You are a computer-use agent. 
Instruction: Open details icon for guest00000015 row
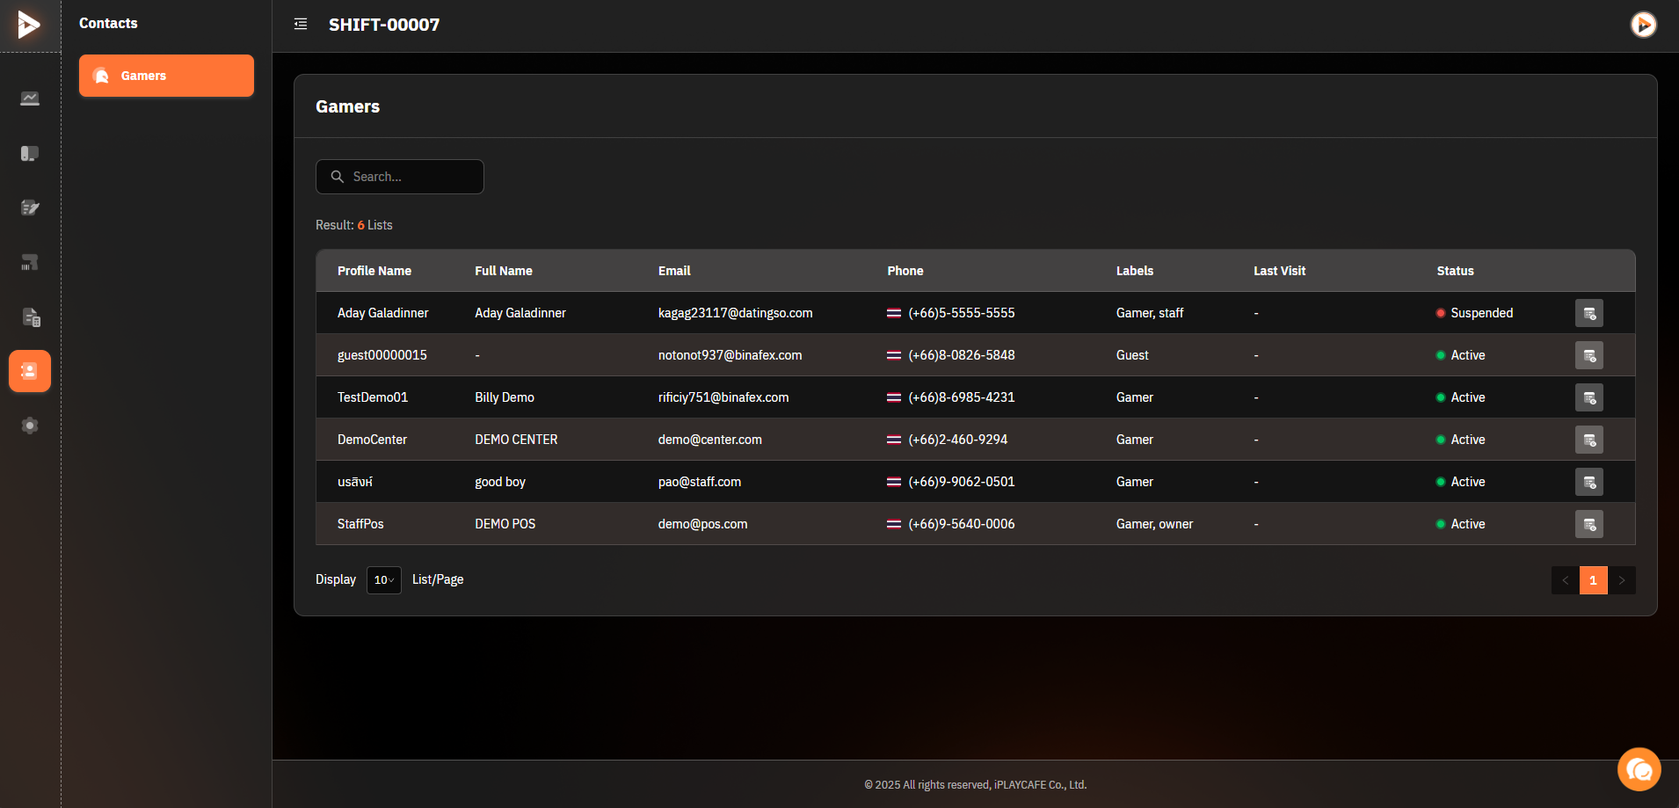(x=1589, y=355)
